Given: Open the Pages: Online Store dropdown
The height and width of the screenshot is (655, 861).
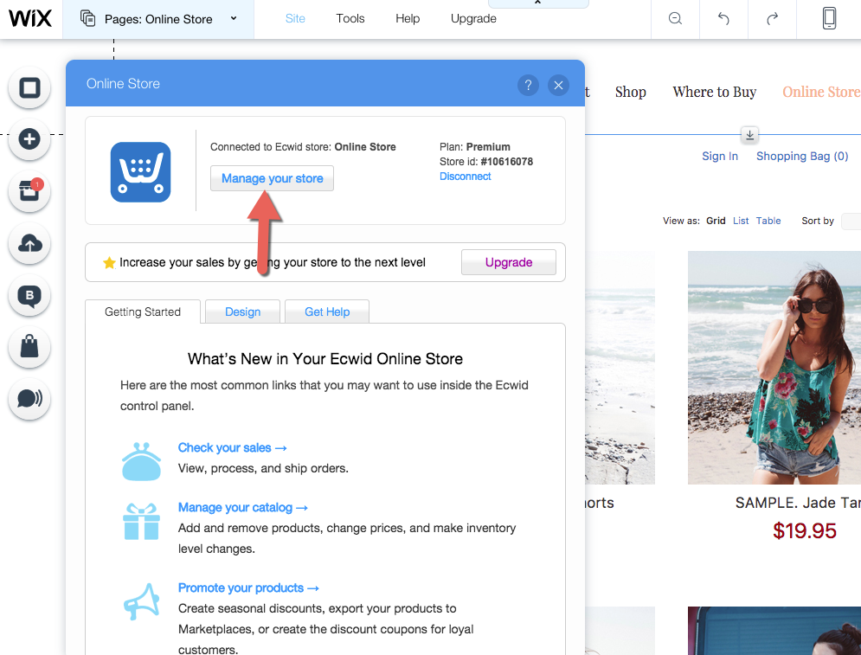Looking at the screenshot, I should (158, 19).
